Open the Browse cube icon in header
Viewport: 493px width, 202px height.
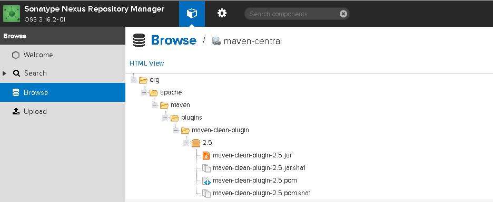(x=192, y=14)
